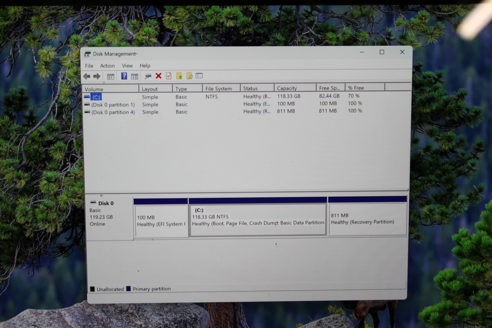This screenshot has height=328, width=492.
Task: Sort by the % Free column header
Action: [365, 87]
